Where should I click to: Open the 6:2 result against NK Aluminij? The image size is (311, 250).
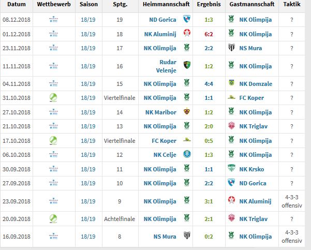tap(209, 34)
